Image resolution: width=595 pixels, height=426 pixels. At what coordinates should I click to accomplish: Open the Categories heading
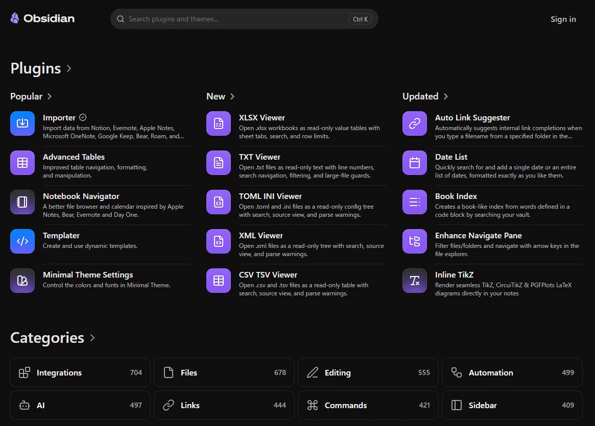(47, 338)
